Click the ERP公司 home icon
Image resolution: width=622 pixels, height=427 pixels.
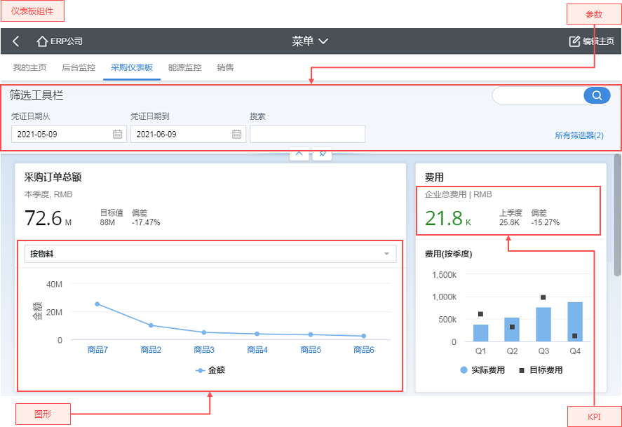click(x=42, y=41)
